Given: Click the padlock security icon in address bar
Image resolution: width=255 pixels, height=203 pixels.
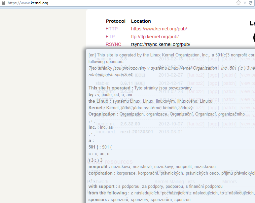Looking at the screenshot, I should point(3,3).
